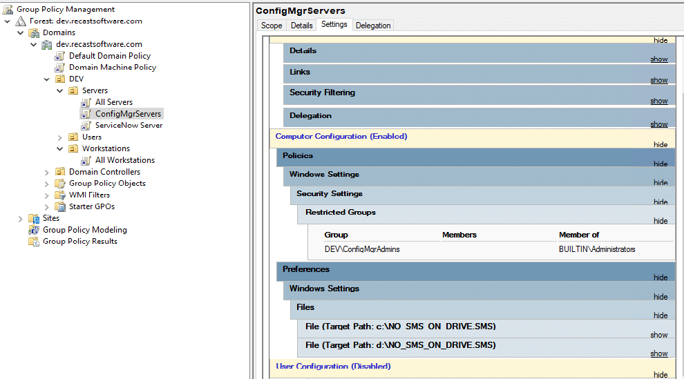Image resolution: width=684 pixels, height=379 pixels.
Task: Click the Starter GPOs folder icon
Action: coord(59,206)
